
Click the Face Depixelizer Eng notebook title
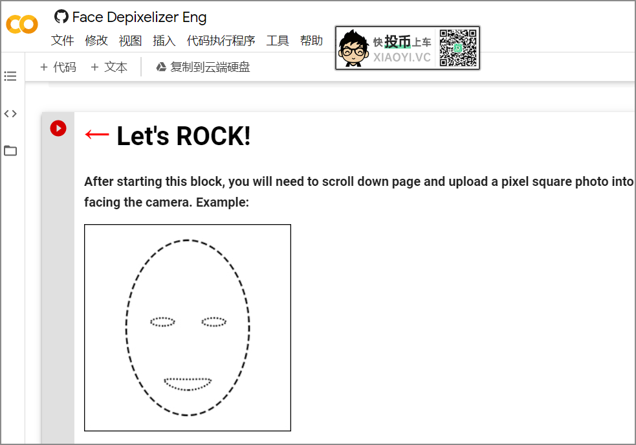pyautogui.click(x=139, y=17)
